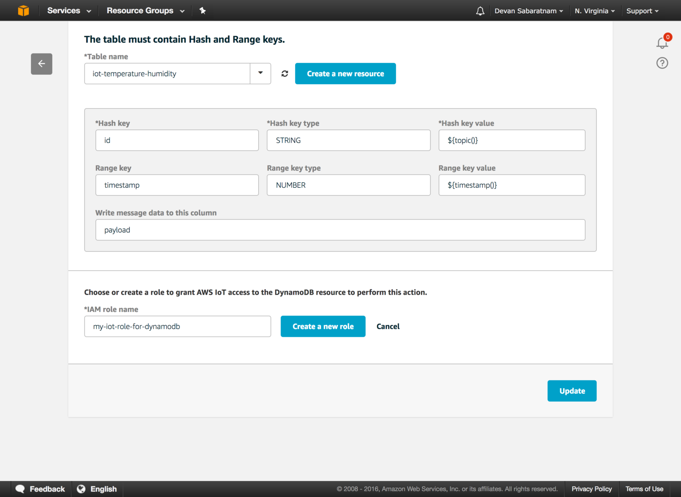Click the AWS cube logo icon

point(23,10)
